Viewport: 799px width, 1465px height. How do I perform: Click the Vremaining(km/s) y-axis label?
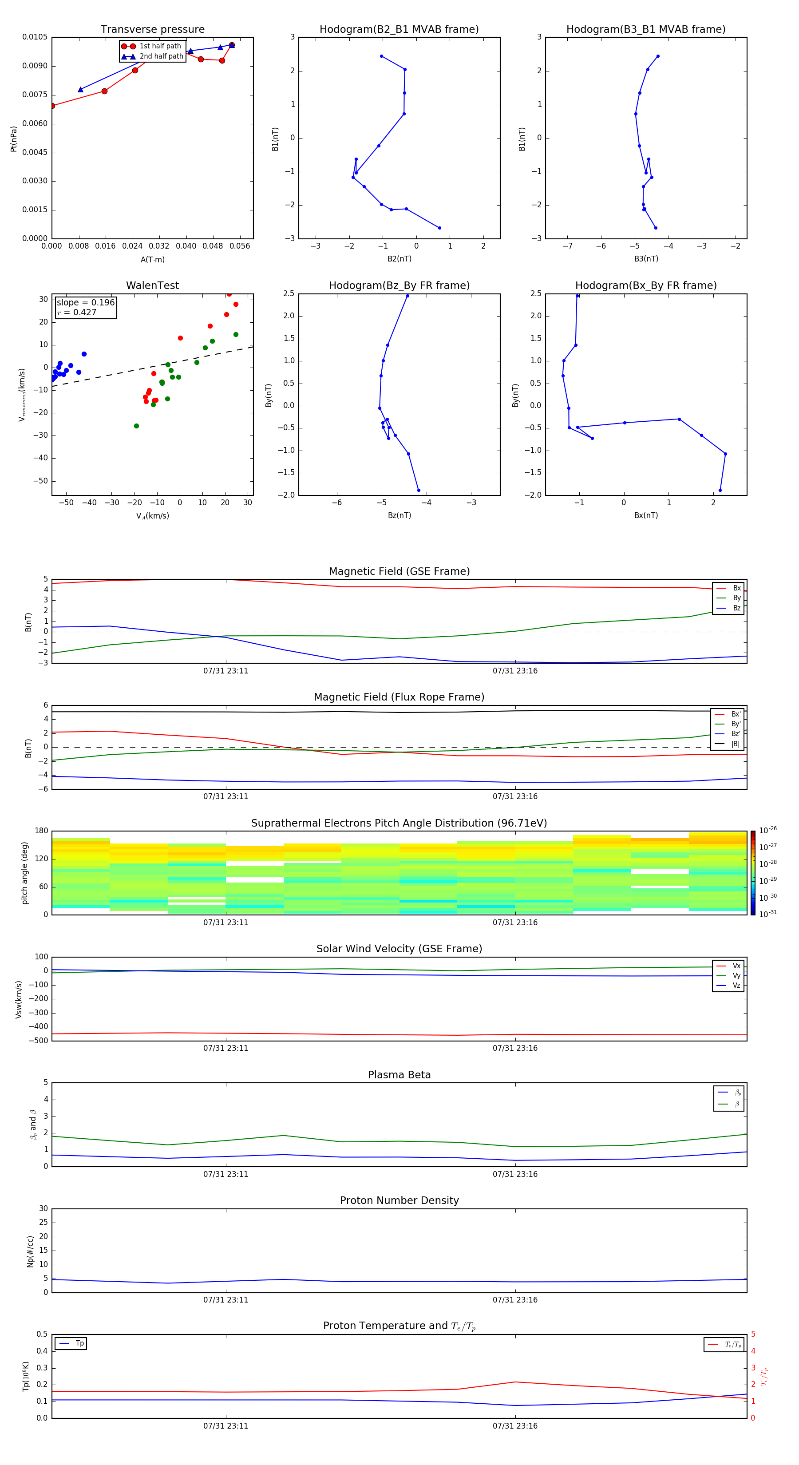[x=22, y=395]
